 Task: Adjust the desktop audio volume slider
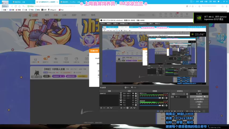(150, 105)
